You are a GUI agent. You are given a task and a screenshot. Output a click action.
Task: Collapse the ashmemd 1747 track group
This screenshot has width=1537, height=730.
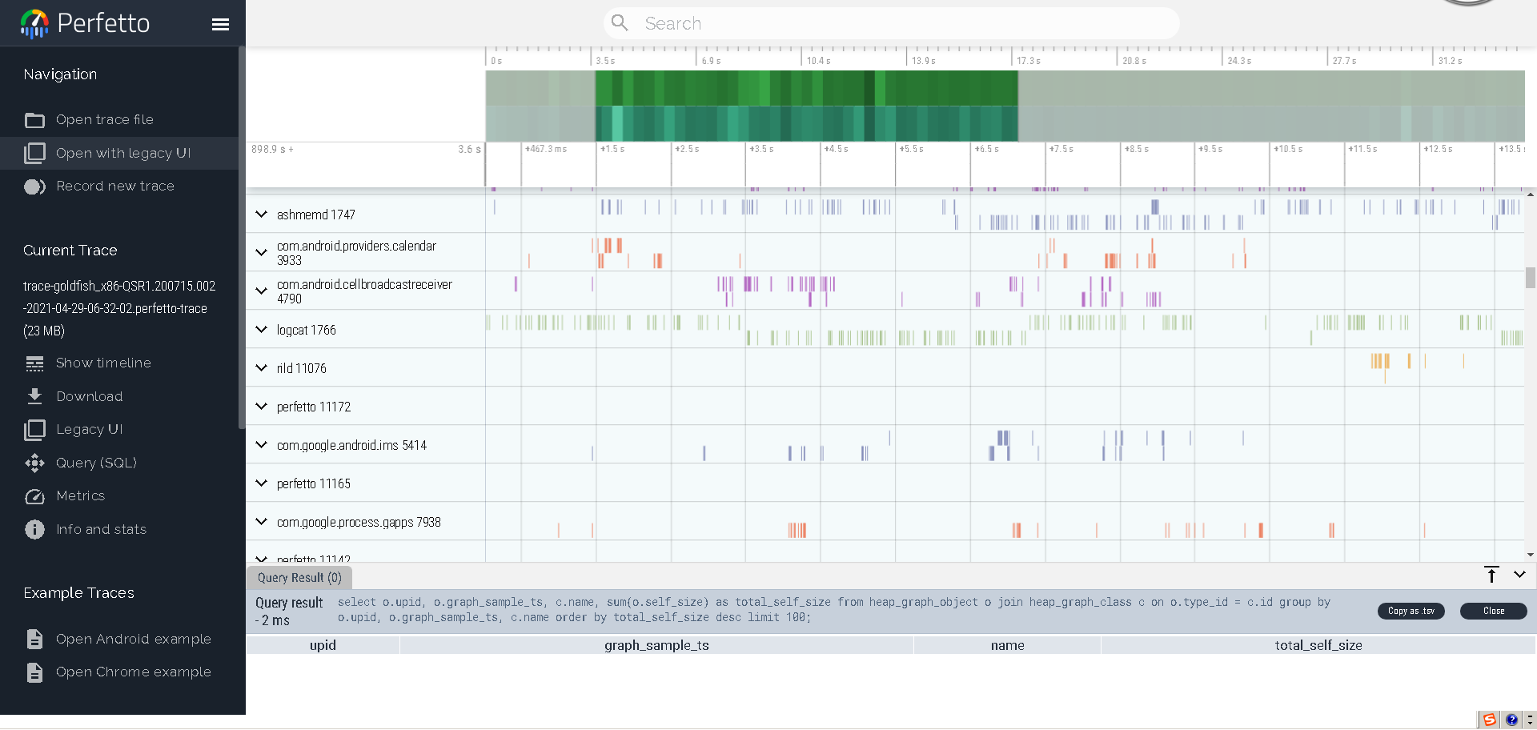click(x=261, y=215)
